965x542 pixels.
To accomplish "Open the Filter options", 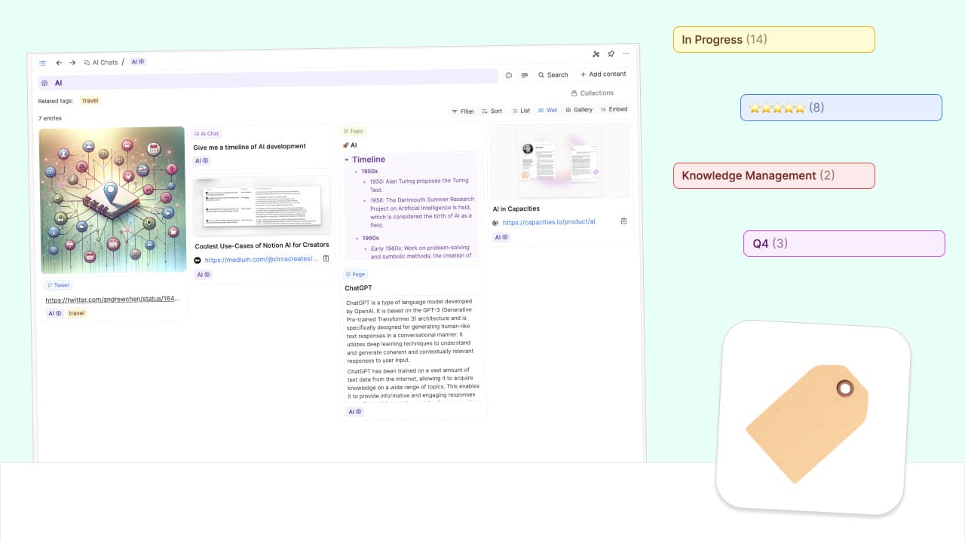I will tap(463, 111).
